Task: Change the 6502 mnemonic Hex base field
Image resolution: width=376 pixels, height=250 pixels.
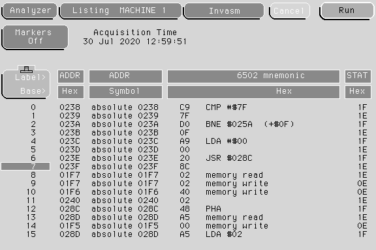Action: pos(253,92)
